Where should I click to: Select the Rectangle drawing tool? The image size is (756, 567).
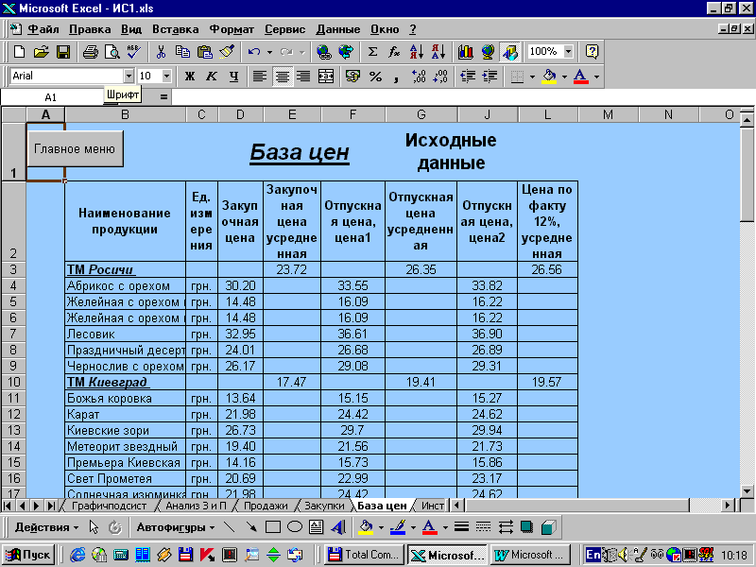point(273,527)
